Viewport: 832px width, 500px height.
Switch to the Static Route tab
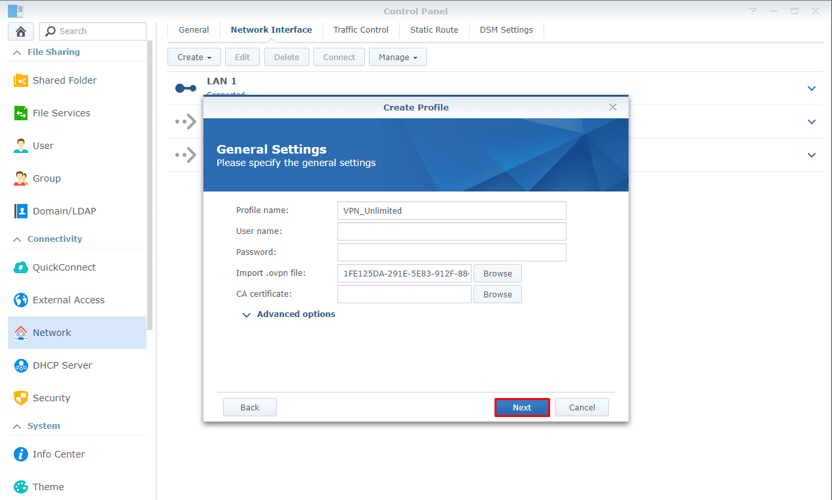[x=434, y=29]
